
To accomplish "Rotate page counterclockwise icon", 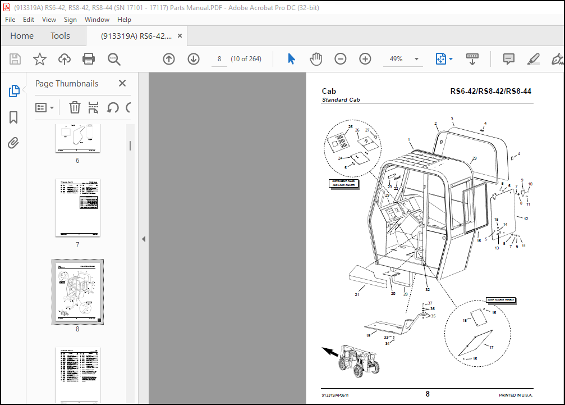I will click(x=113, y=107).
